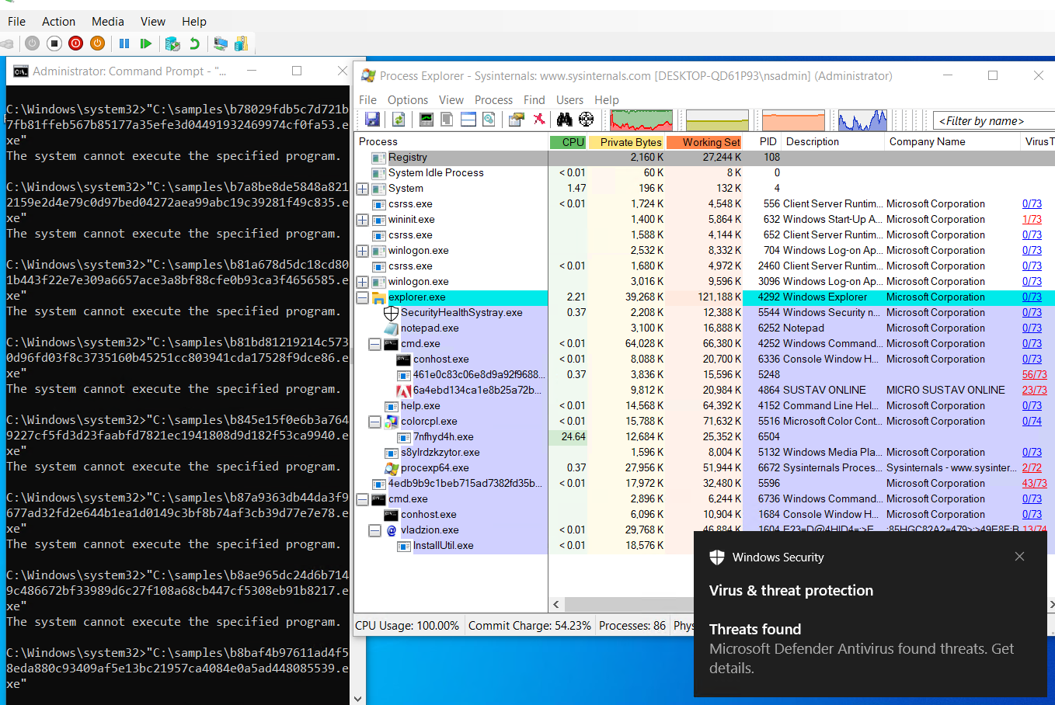Open the Action menu in VM window
The width and height of the screenshot is (1055, 705).
(58, 22)
